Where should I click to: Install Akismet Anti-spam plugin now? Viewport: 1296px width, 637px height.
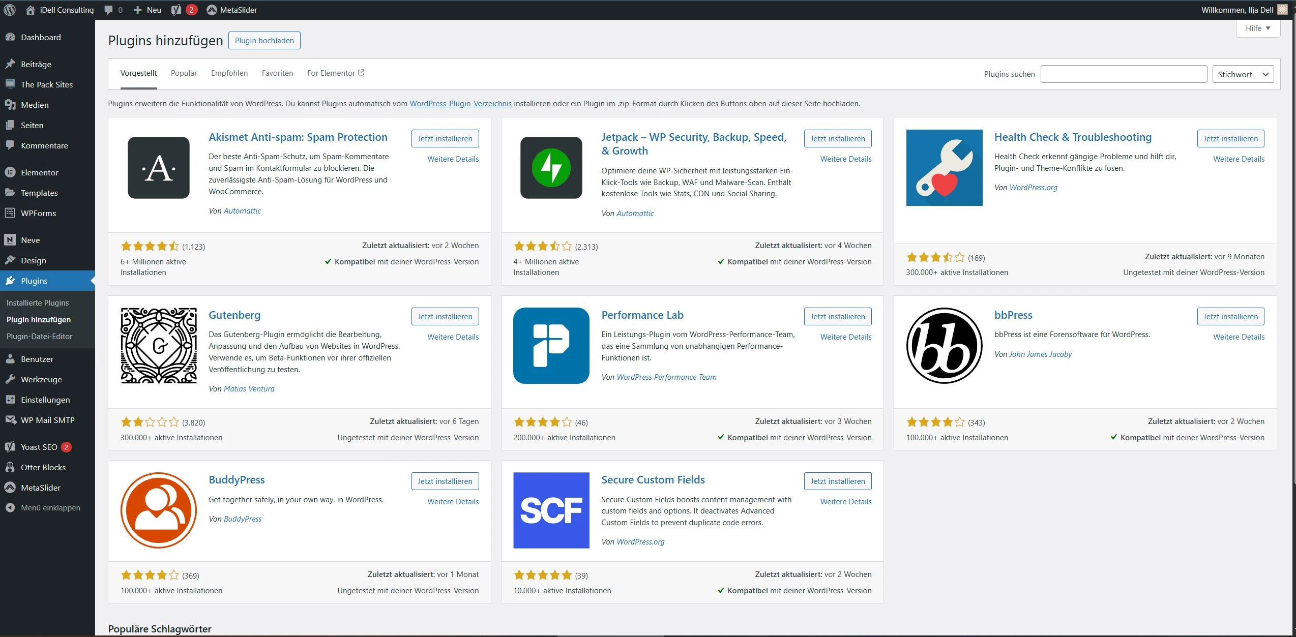[x=445, y=138]
